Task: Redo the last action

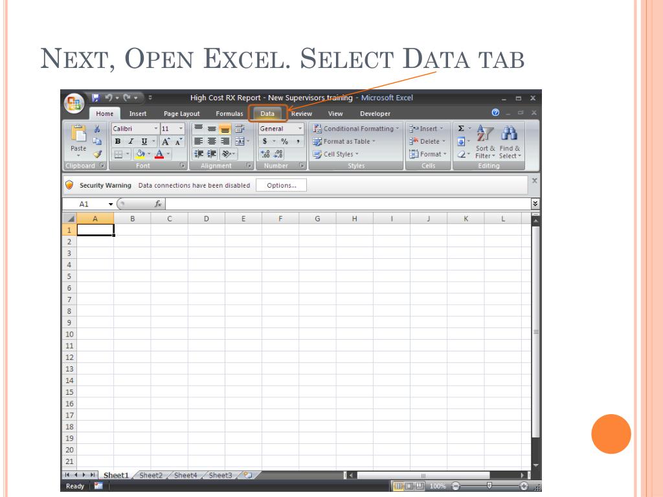Action: coord(126,98)
